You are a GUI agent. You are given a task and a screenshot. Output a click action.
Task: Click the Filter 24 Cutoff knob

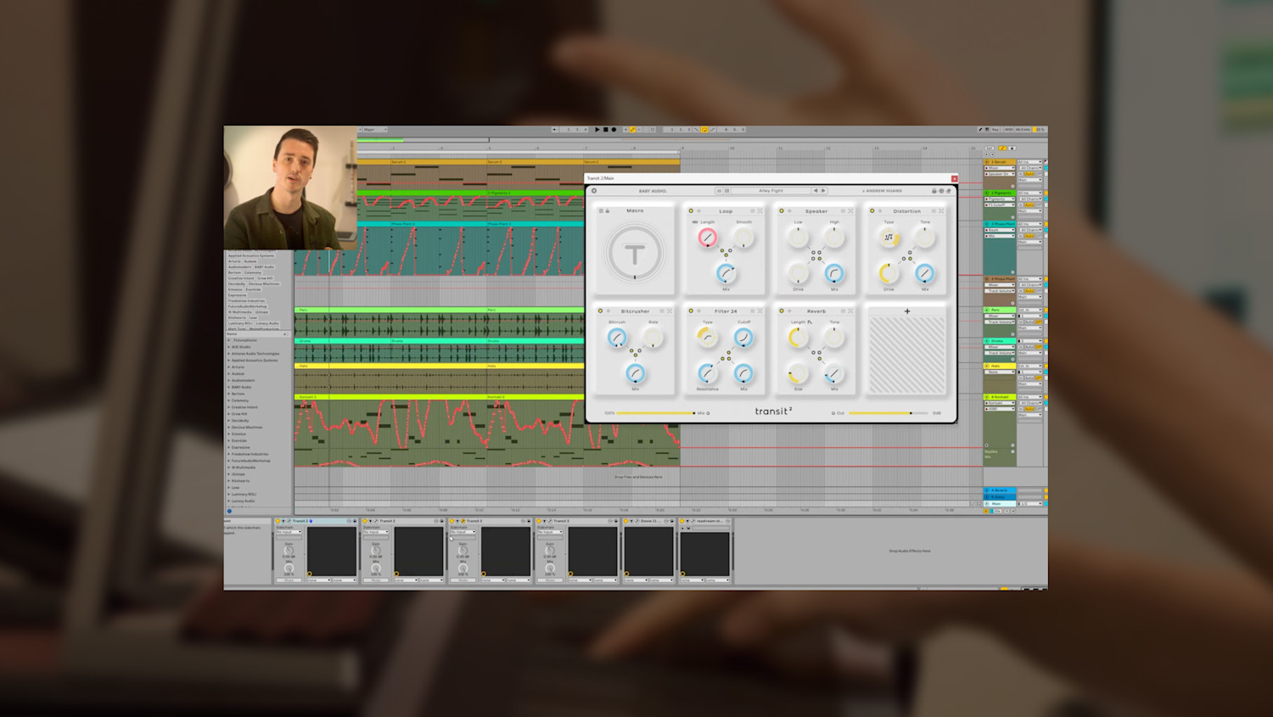pyautogui.click(x=743, y=338)
